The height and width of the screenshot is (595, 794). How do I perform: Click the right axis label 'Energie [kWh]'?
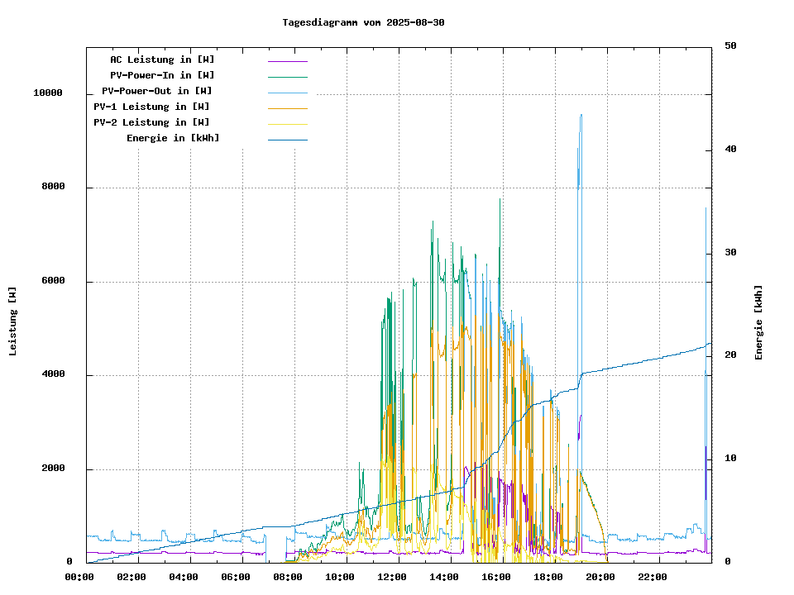point(758,322)
